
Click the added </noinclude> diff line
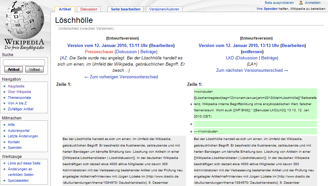[x=255, y=132]
